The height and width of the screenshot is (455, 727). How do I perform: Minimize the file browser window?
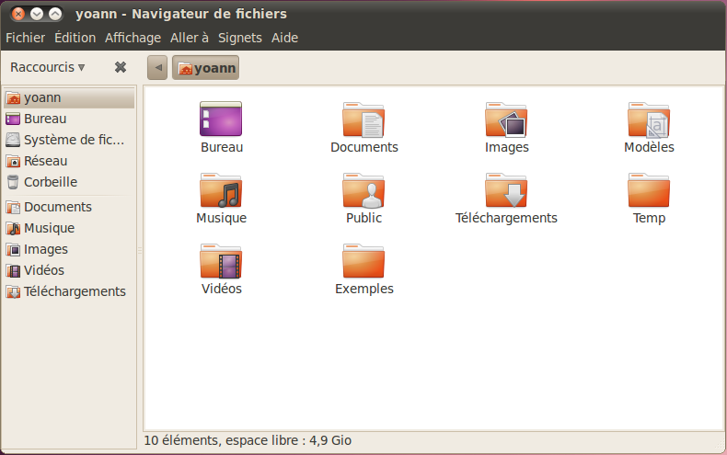pos(37,15)
